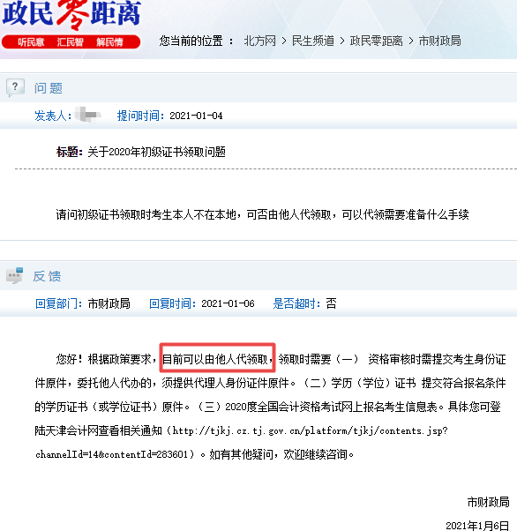Click the 回复部门 label
This screenshot has width=517, height=531.
point(58,303)
